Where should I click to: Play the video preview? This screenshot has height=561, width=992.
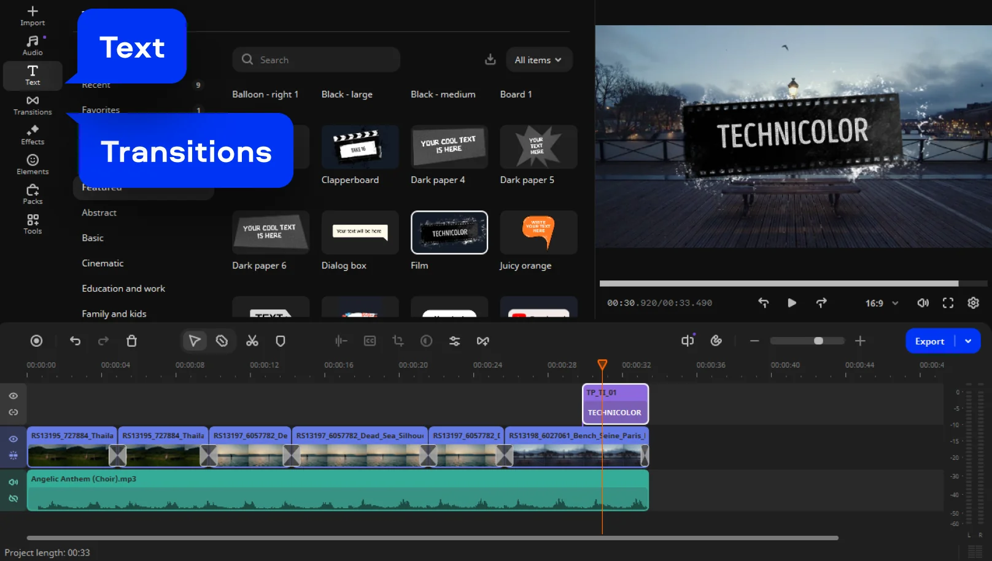792,303
